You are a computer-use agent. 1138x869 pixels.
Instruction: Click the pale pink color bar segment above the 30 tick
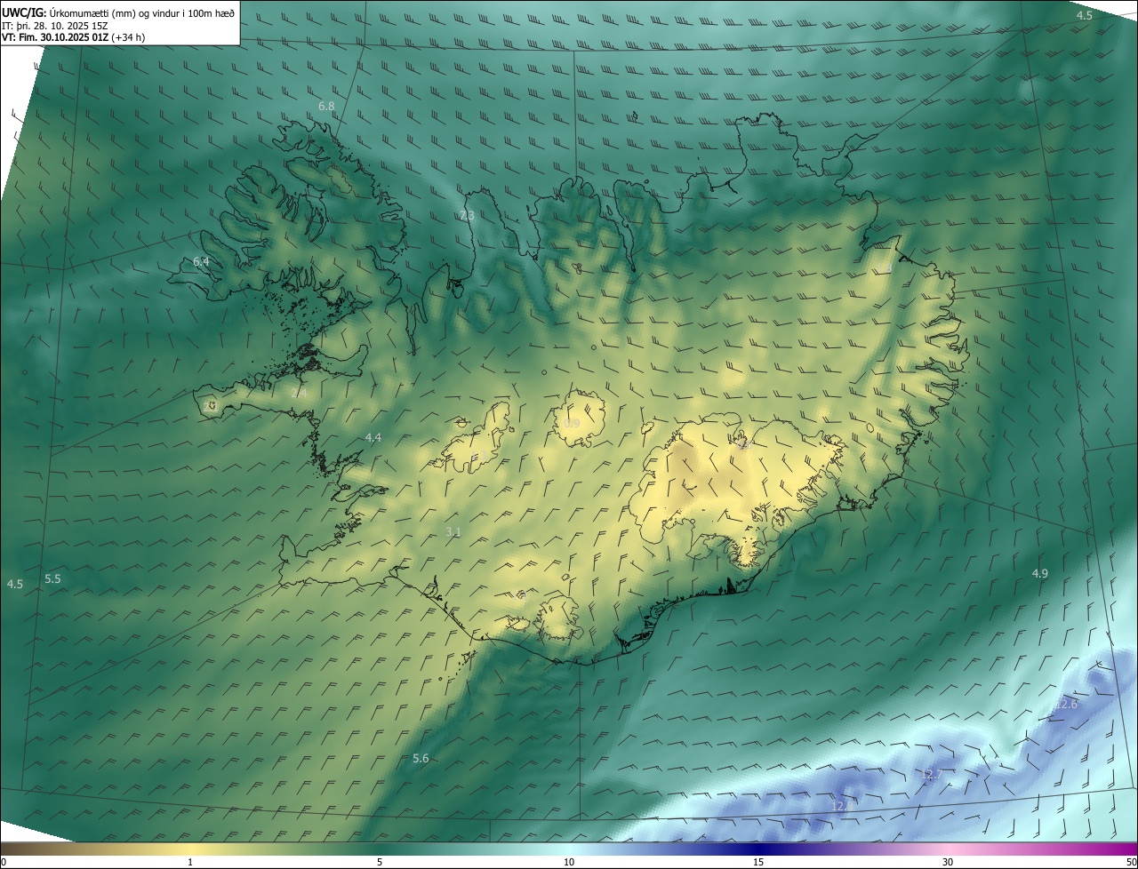(x=948, y=849)
